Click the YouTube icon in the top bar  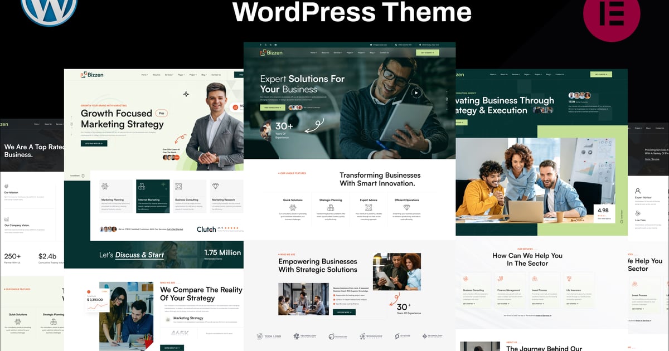pos(275,45)
